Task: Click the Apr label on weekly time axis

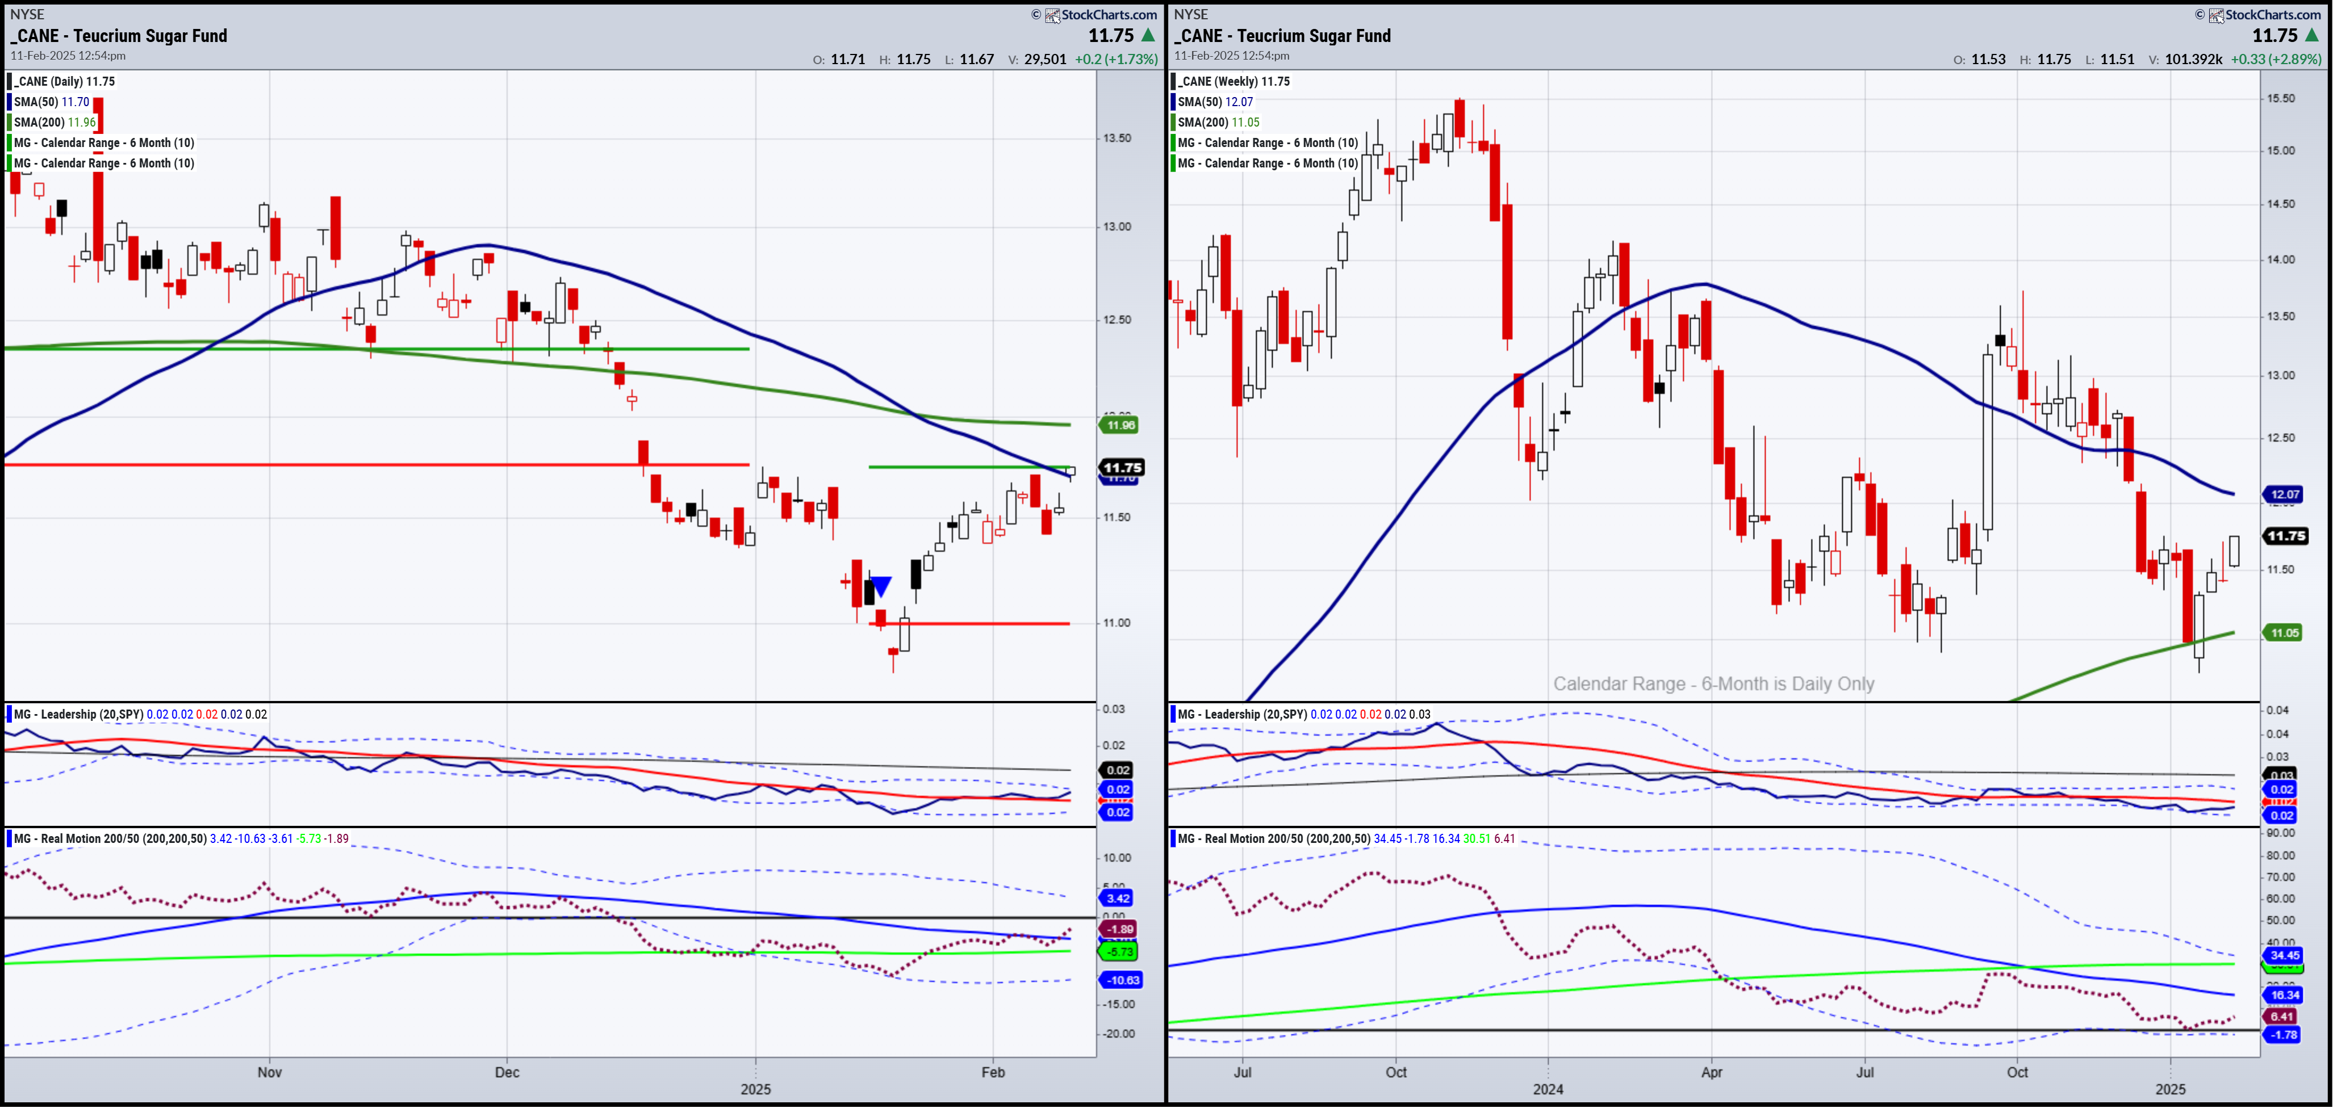Action: click(x=1712, y=1073)
